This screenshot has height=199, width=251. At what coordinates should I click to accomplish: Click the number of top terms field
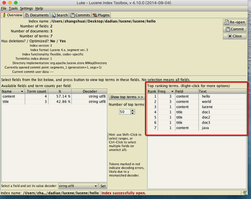coord(125,112)
